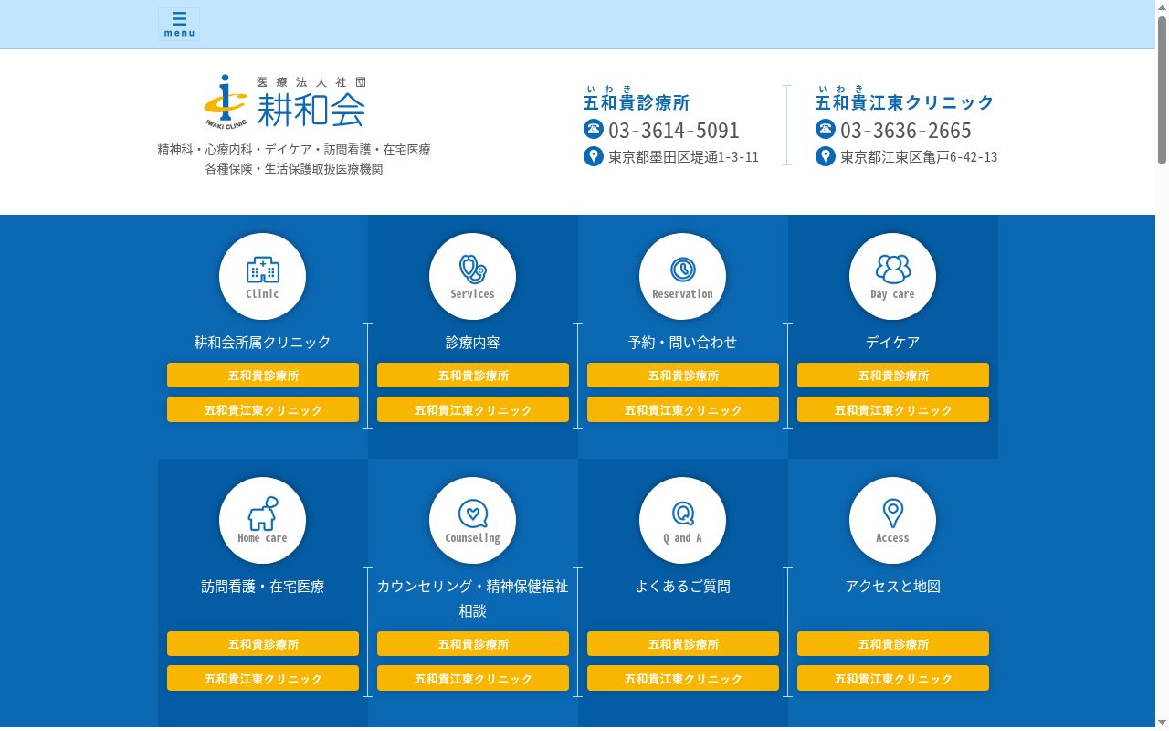Click the Q and A icon circle
This screenshot has height=731, width=1169.
683,520
